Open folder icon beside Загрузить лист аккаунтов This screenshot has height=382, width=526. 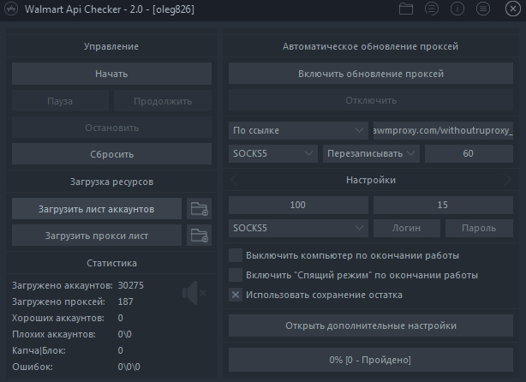pos(200,209)
